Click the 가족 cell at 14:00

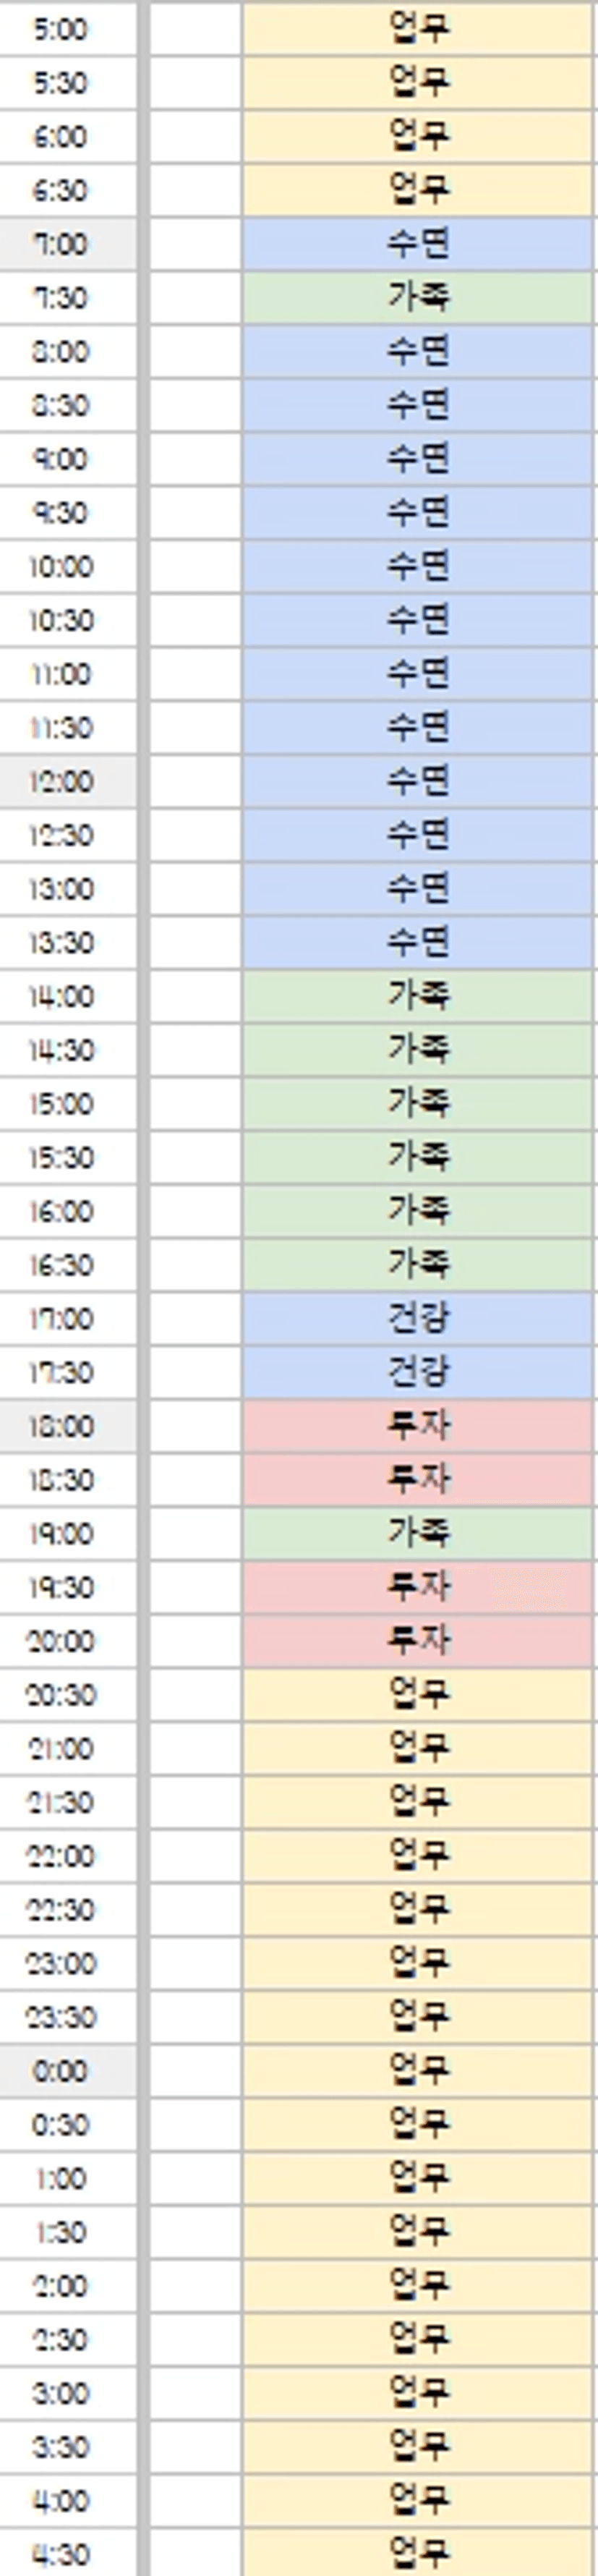417,996
